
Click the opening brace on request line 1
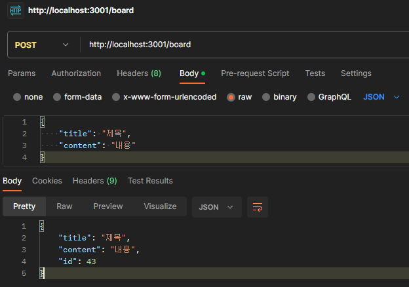click(43, 122)
